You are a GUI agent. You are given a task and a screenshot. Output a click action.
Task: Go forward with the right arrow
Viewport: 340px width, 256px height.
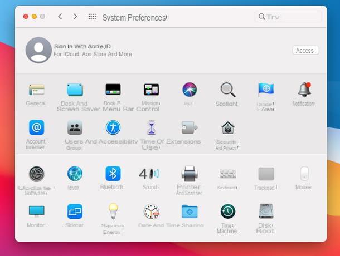click(x=75, y=17)
